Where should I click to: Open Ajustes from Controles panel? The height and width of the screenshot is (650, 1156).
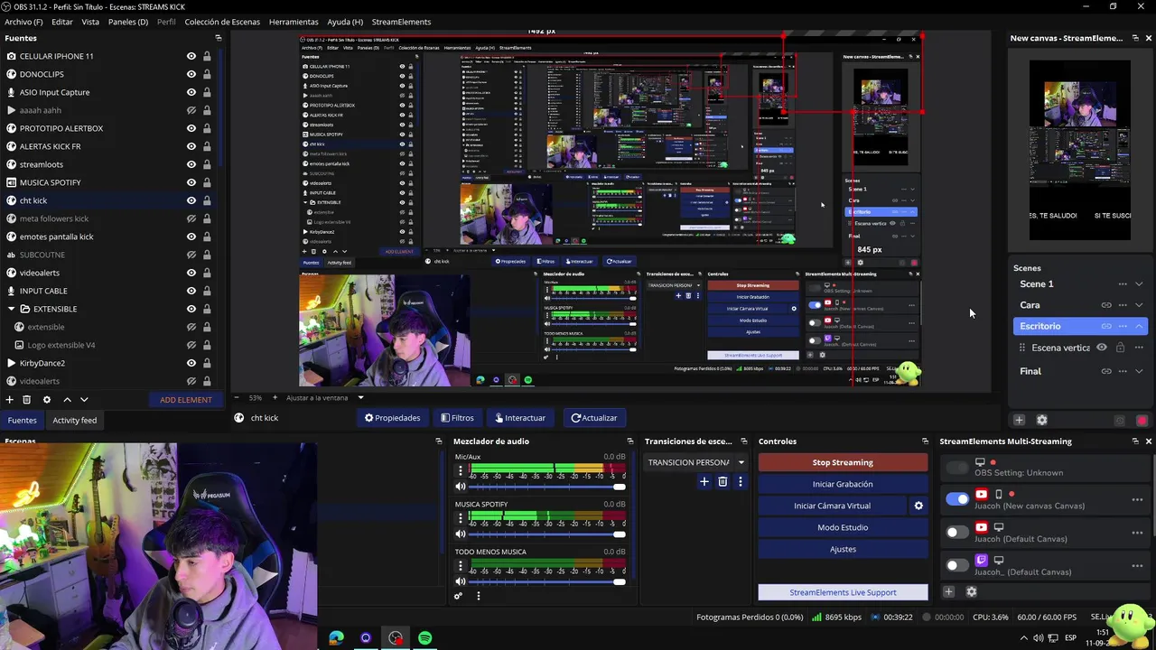[843, 549]
